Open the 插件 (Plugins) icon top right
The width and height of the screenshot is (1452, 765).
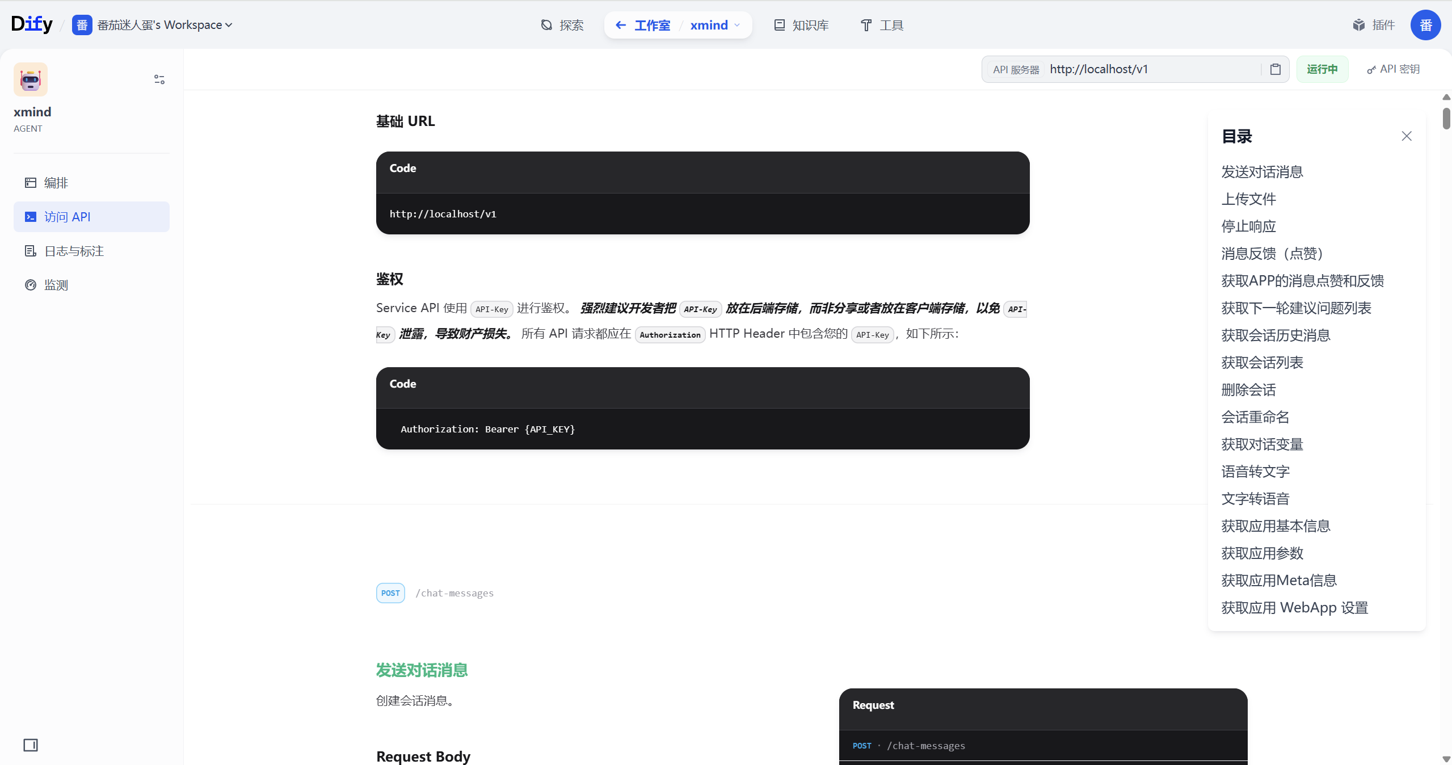click(1359, 25)
